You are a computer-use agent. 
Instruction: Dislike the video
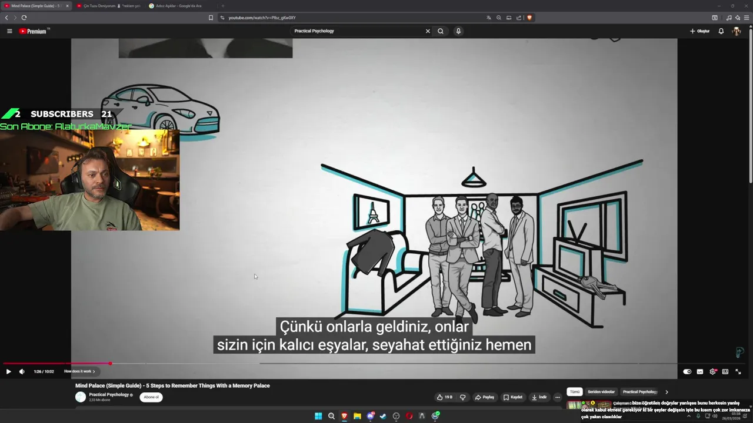point(462,397)
